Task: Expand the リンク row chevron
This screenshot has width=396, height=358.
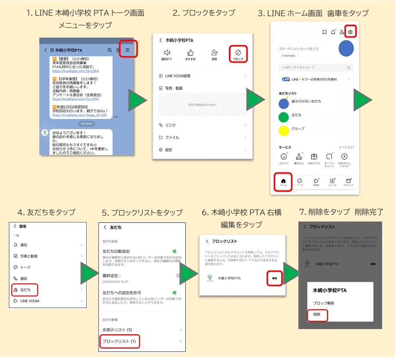Action: [x=245, y=125]
